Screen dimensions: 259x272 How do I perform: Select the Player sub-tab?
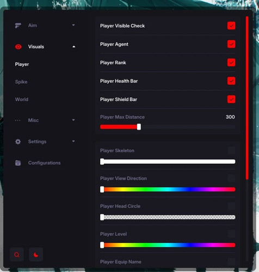click(x=22, y=64)
